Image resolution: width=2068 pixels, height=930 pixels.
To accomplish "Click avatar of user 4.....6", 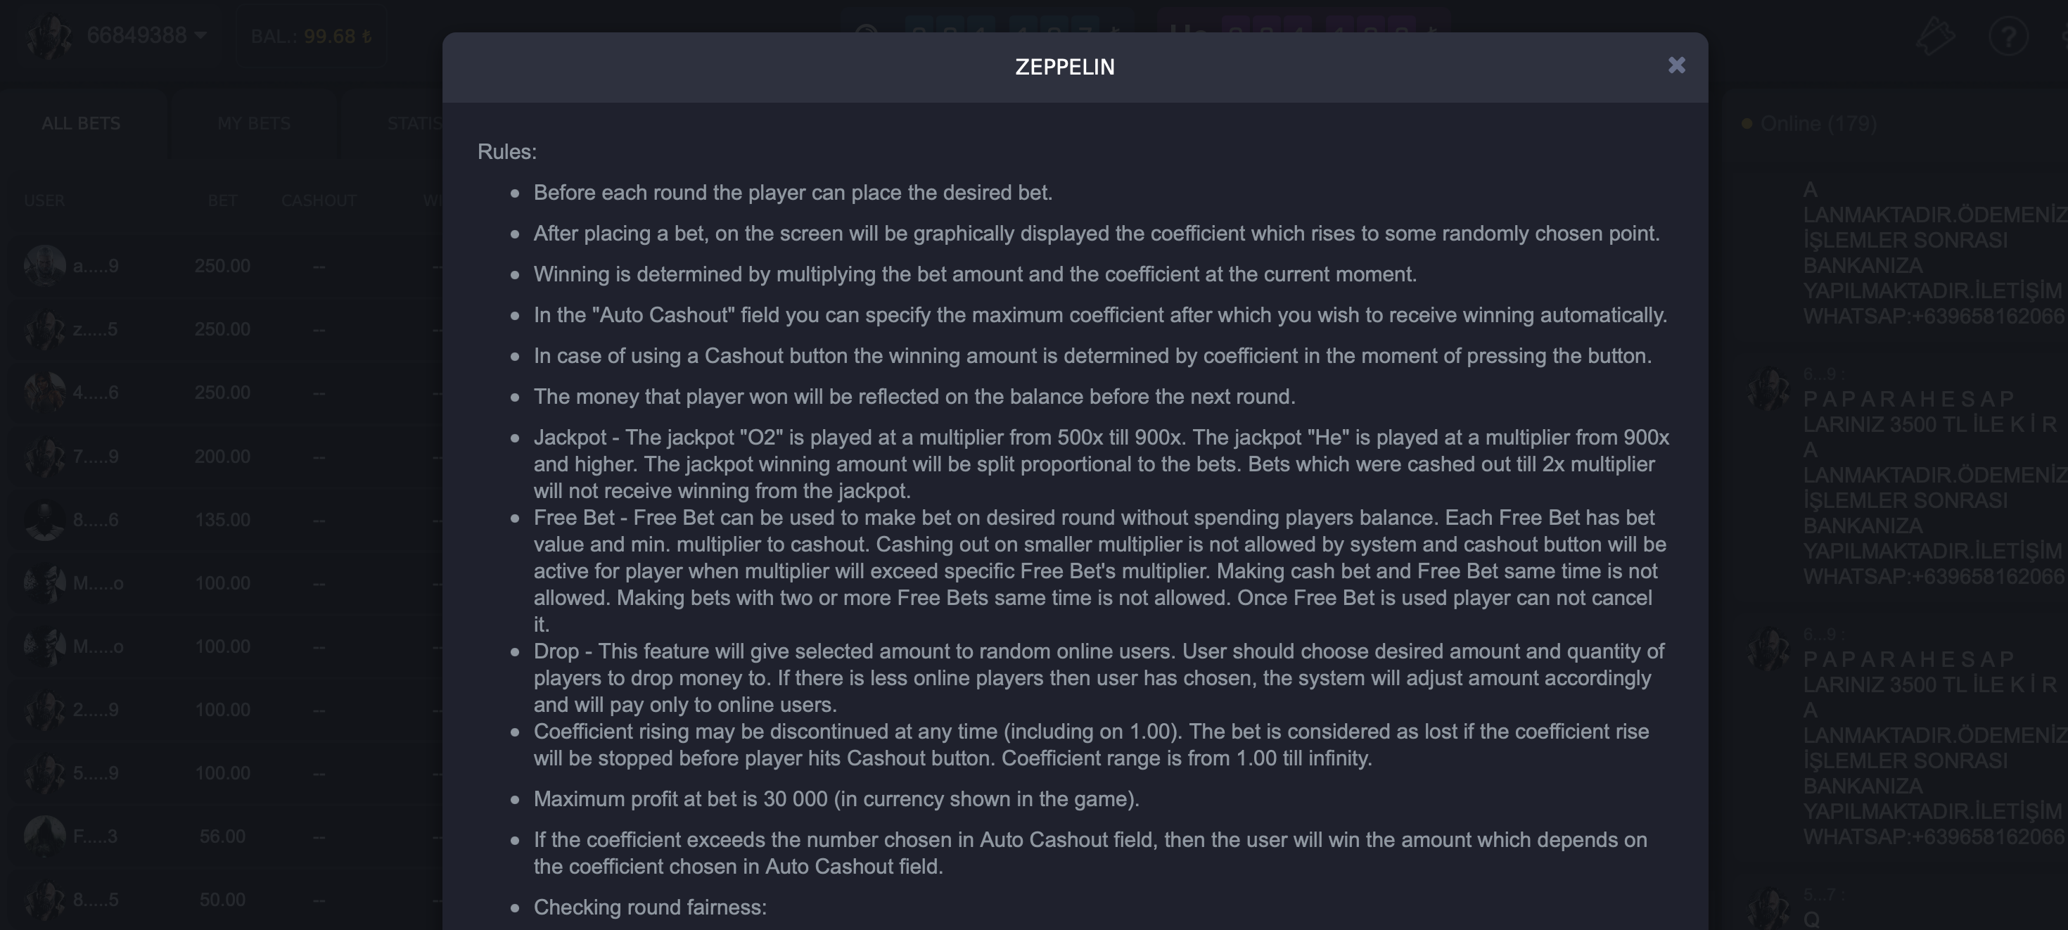I will 45,393.
